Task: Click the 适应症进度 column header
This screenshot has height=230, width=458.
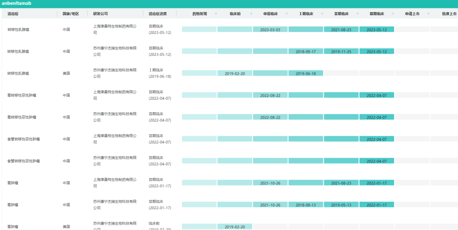Action: pyautogui.click(x=158, y=14)
